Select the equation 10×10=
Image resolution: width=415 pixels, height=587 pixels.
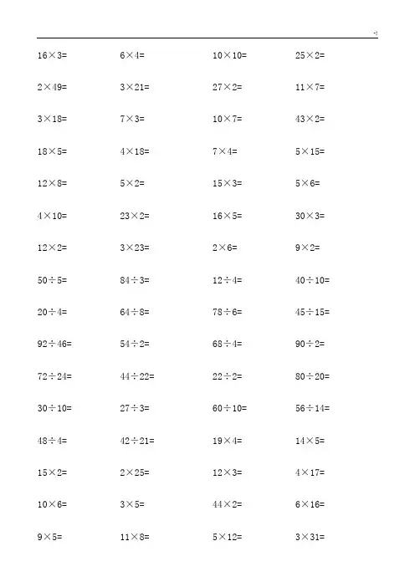tap(229, 55)
